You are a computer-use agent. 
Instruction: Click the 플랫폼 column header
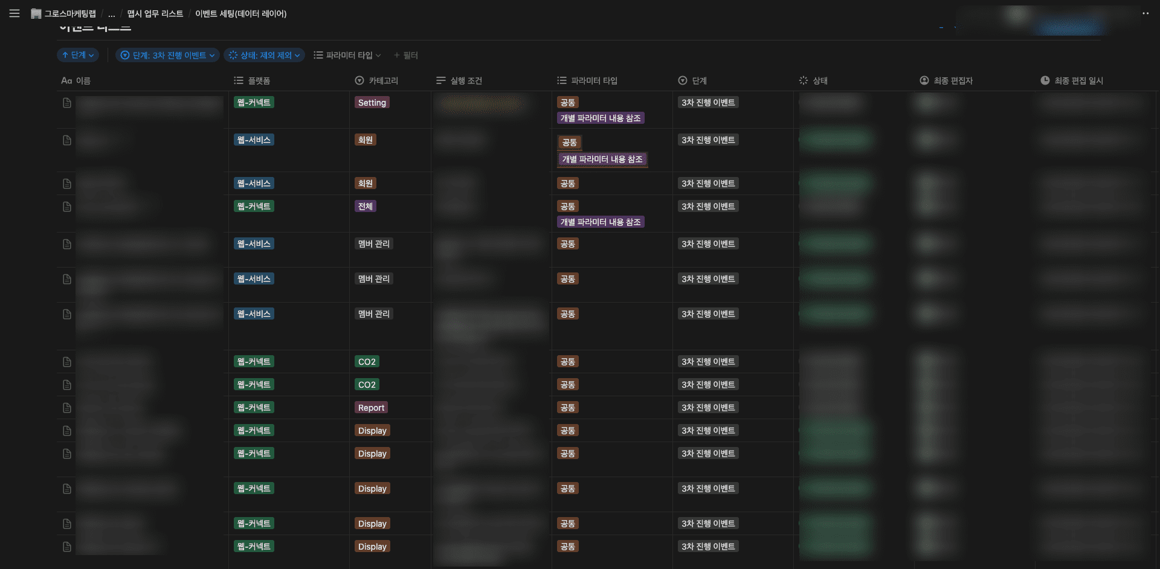pyautogui.click(x=259, y=80)
